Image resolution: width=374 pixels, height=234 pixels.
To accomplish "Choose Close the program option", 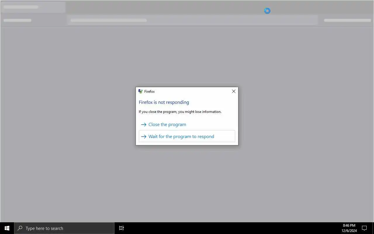I will click(x=187, y=124).
